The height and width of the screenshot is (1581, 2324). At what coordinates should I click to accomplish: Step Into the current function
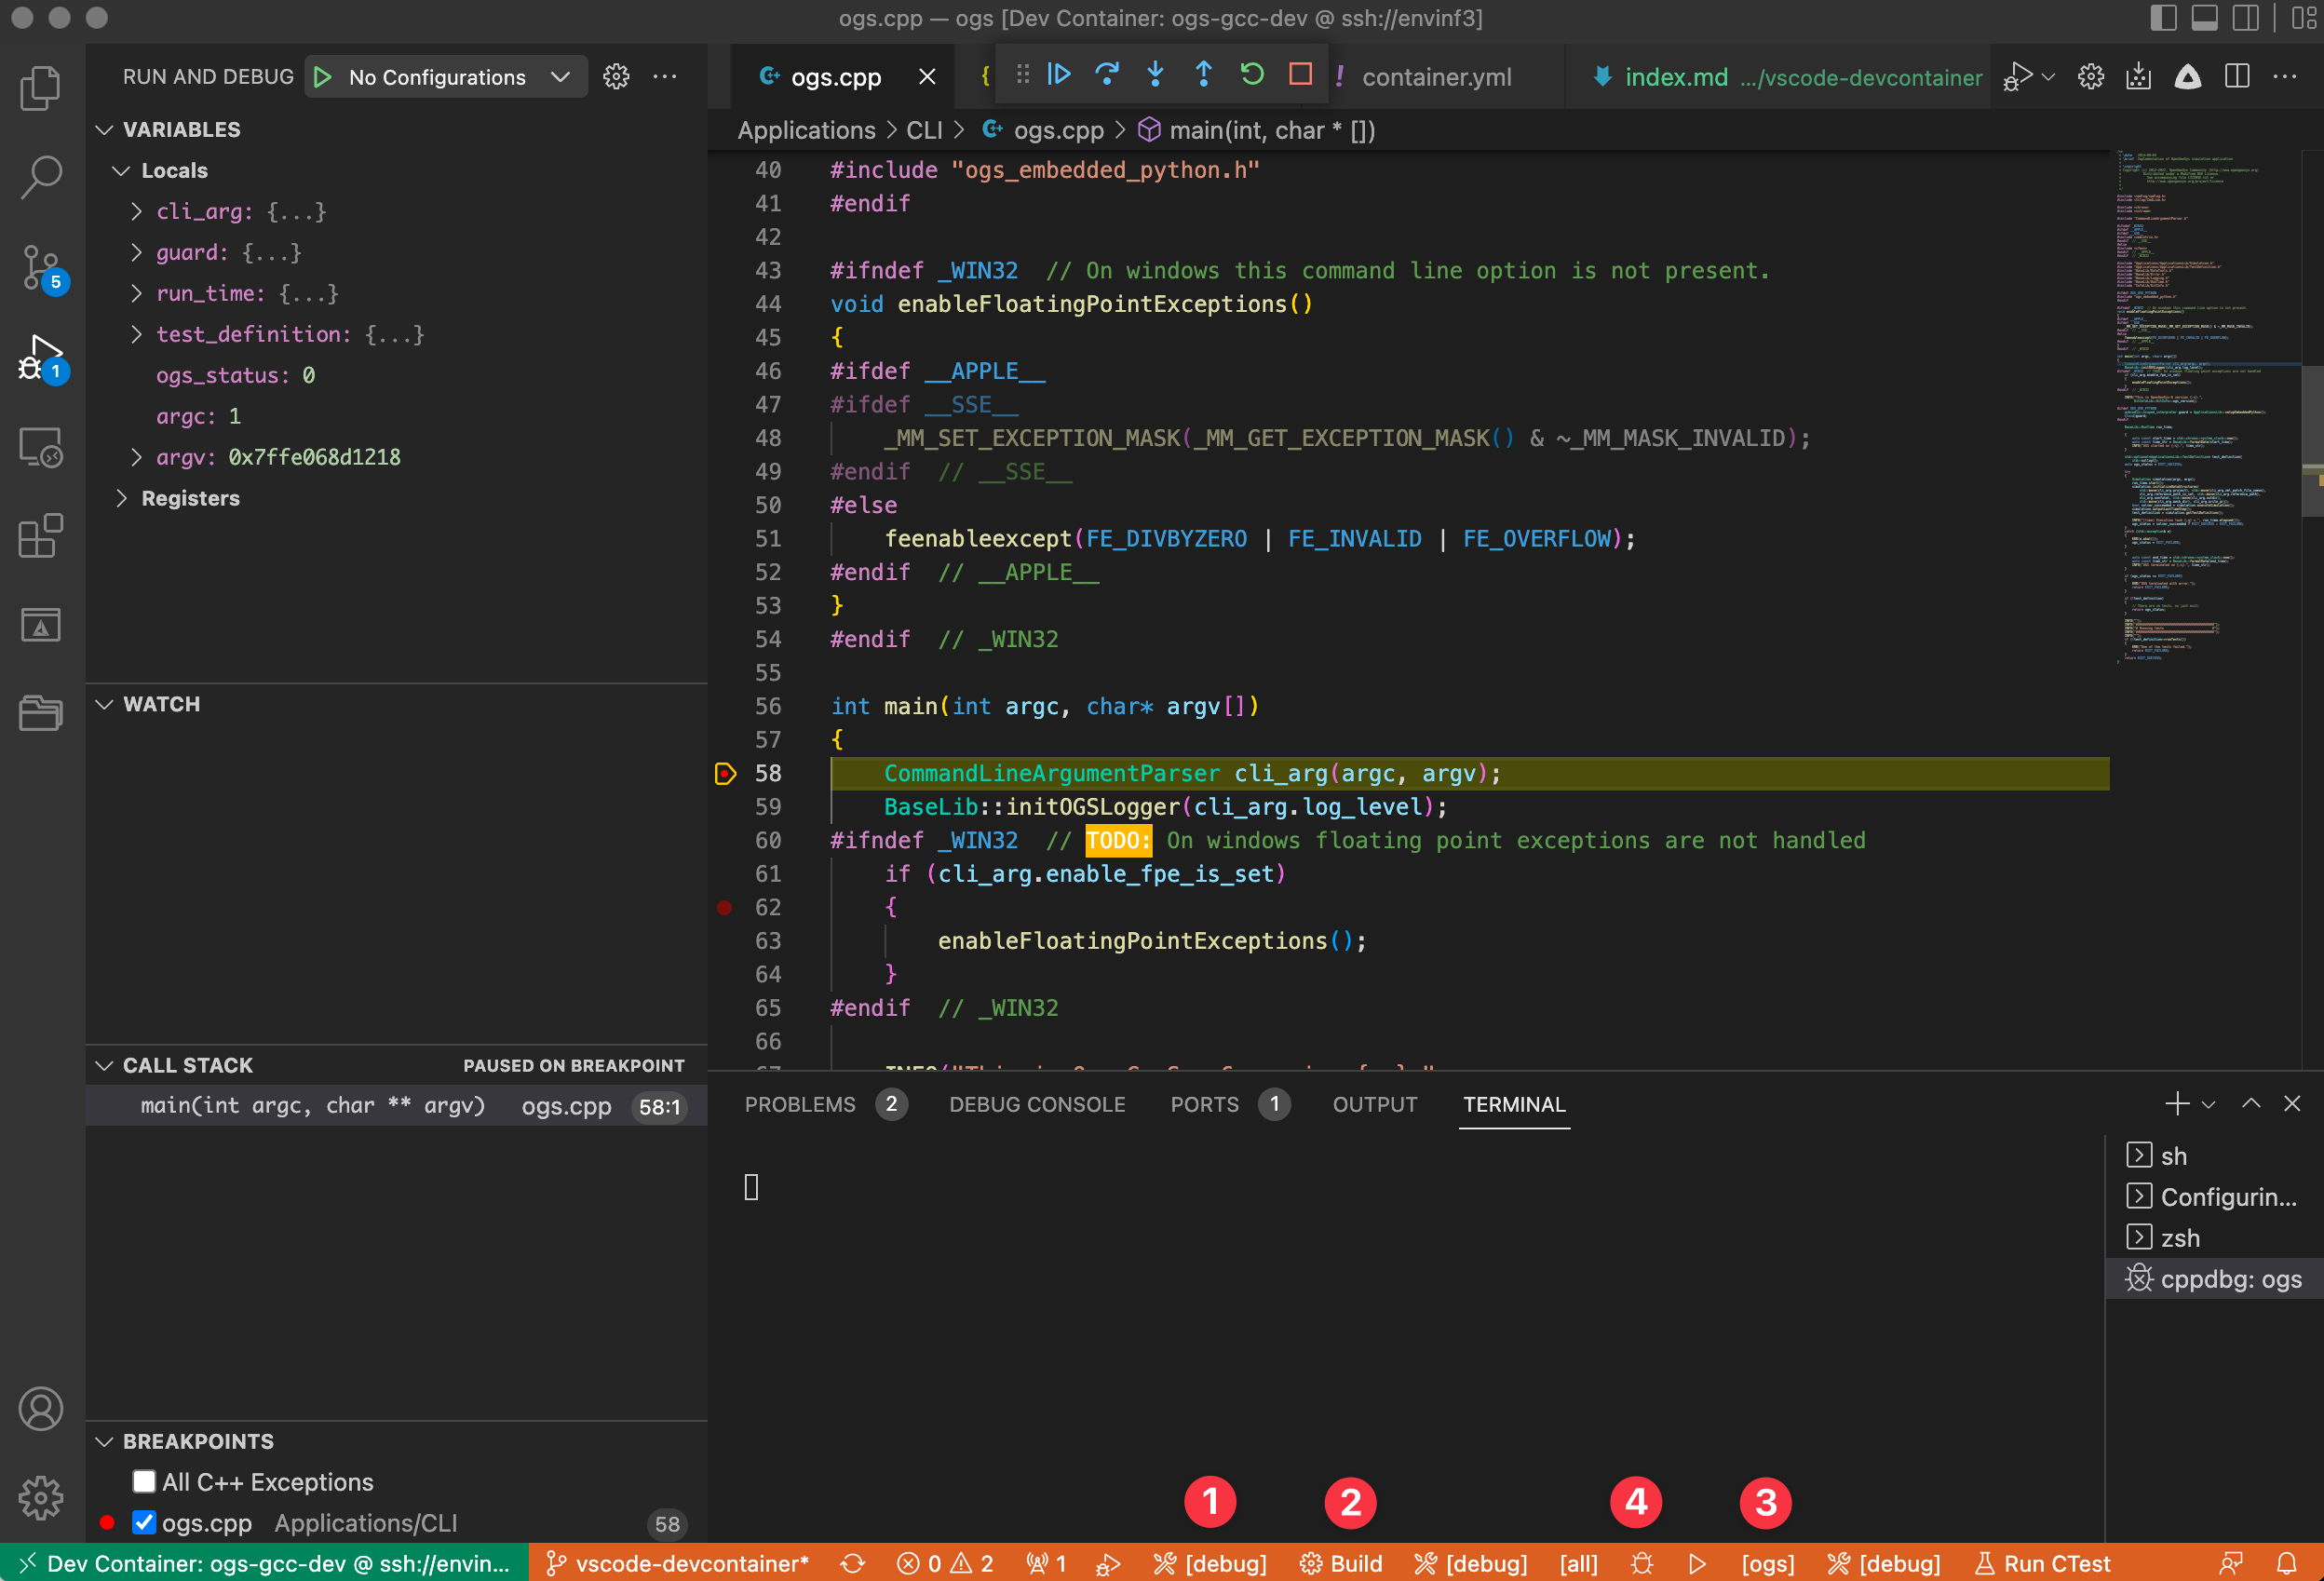coord(1155,75)
